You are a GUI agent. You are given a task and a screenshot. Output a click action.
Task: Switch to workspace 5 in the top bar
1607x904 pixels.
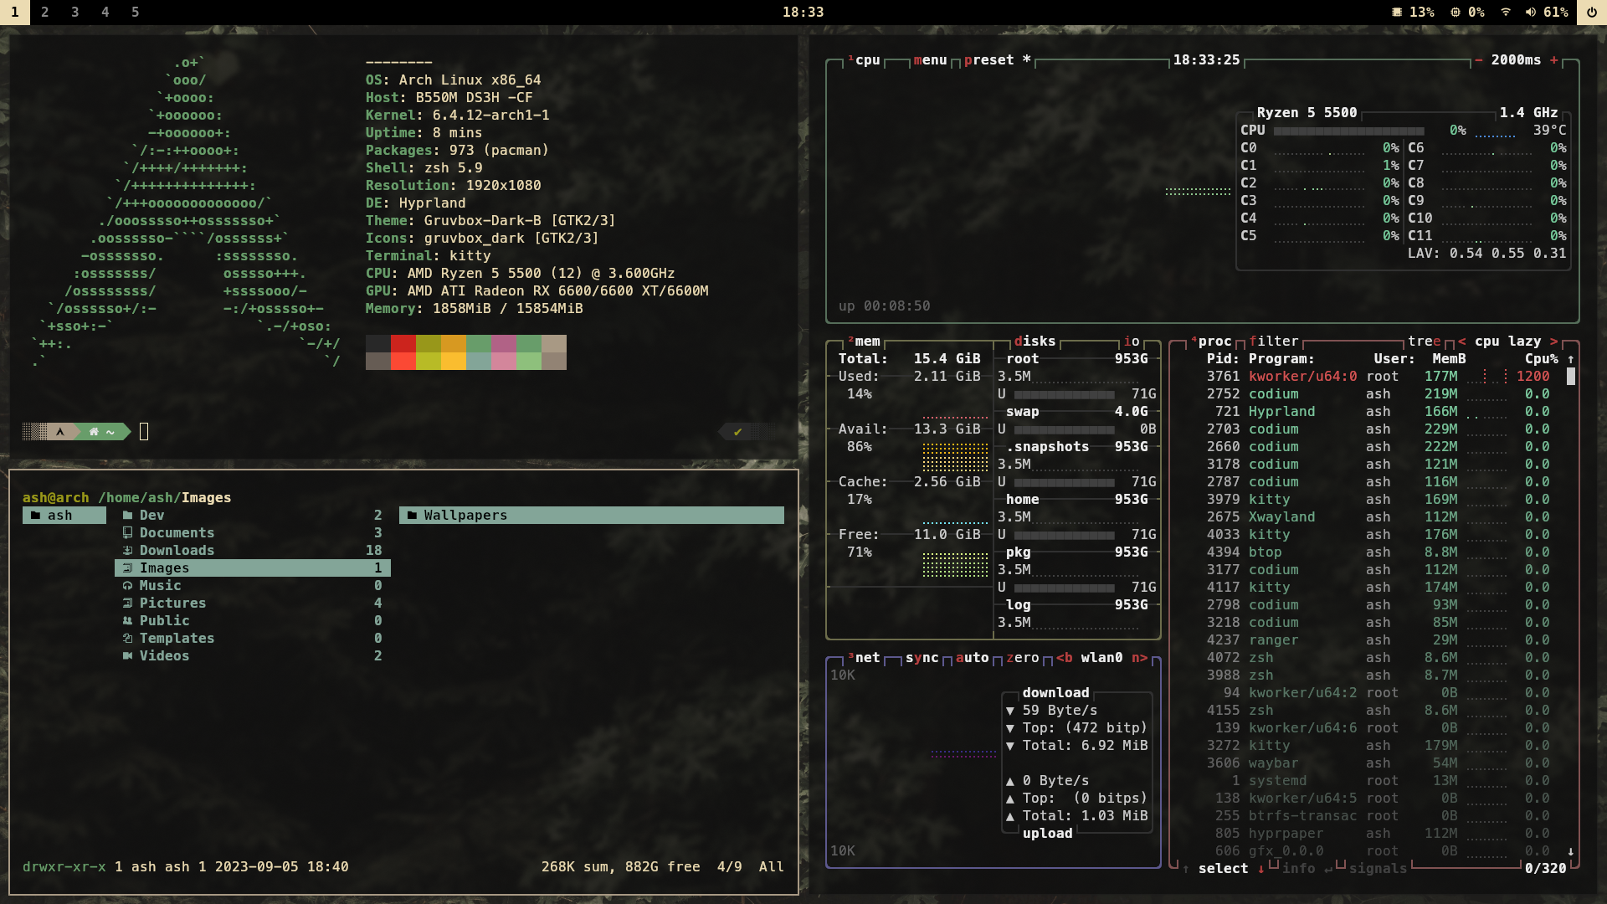tap(135, 12)
